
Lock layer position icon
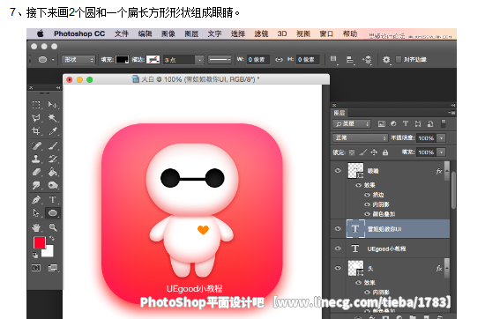click(x=374, y=152)
